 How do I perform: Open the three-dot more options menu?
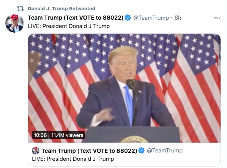pyautogui.click(x=217, y=18)
